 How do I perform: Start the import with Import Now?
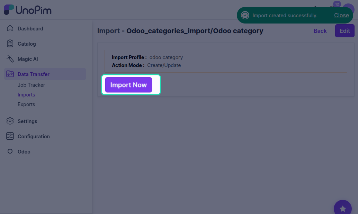pos(128,85)
